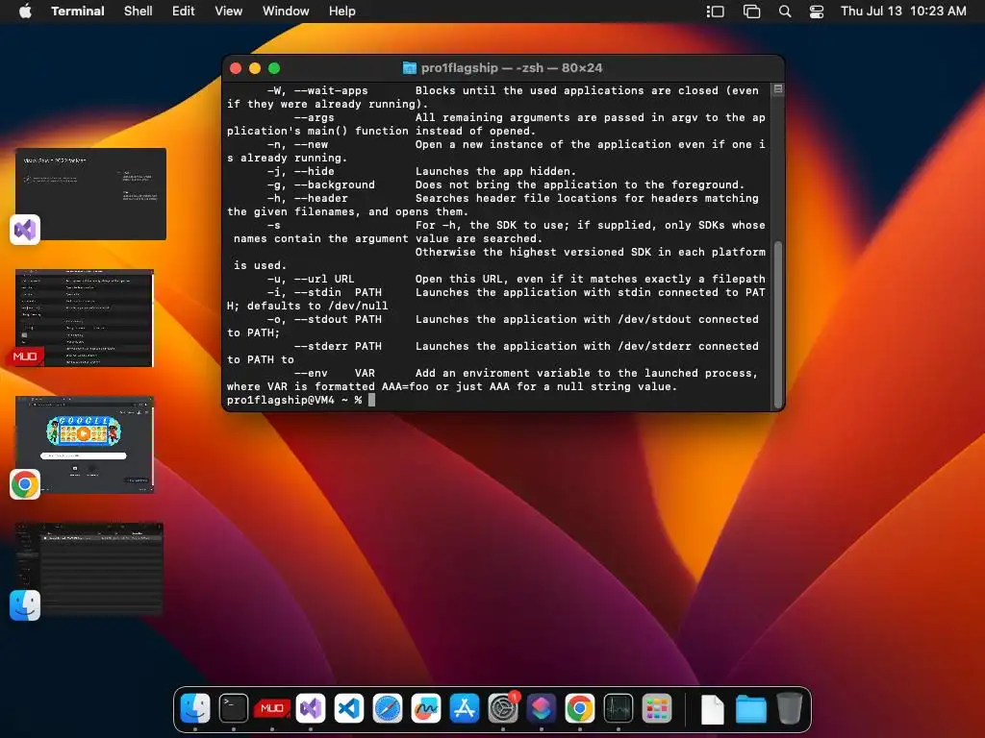The height and width of the screenshot is (738, 985).
Task: Open the View menu
Action: [x=229, y=12]
